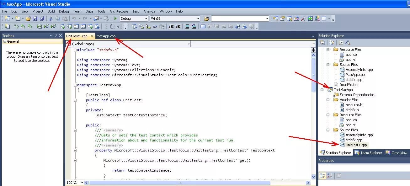Close the UnitTest1.cpp tab
This screenshot has height=186, width=410.
(92, 36)
